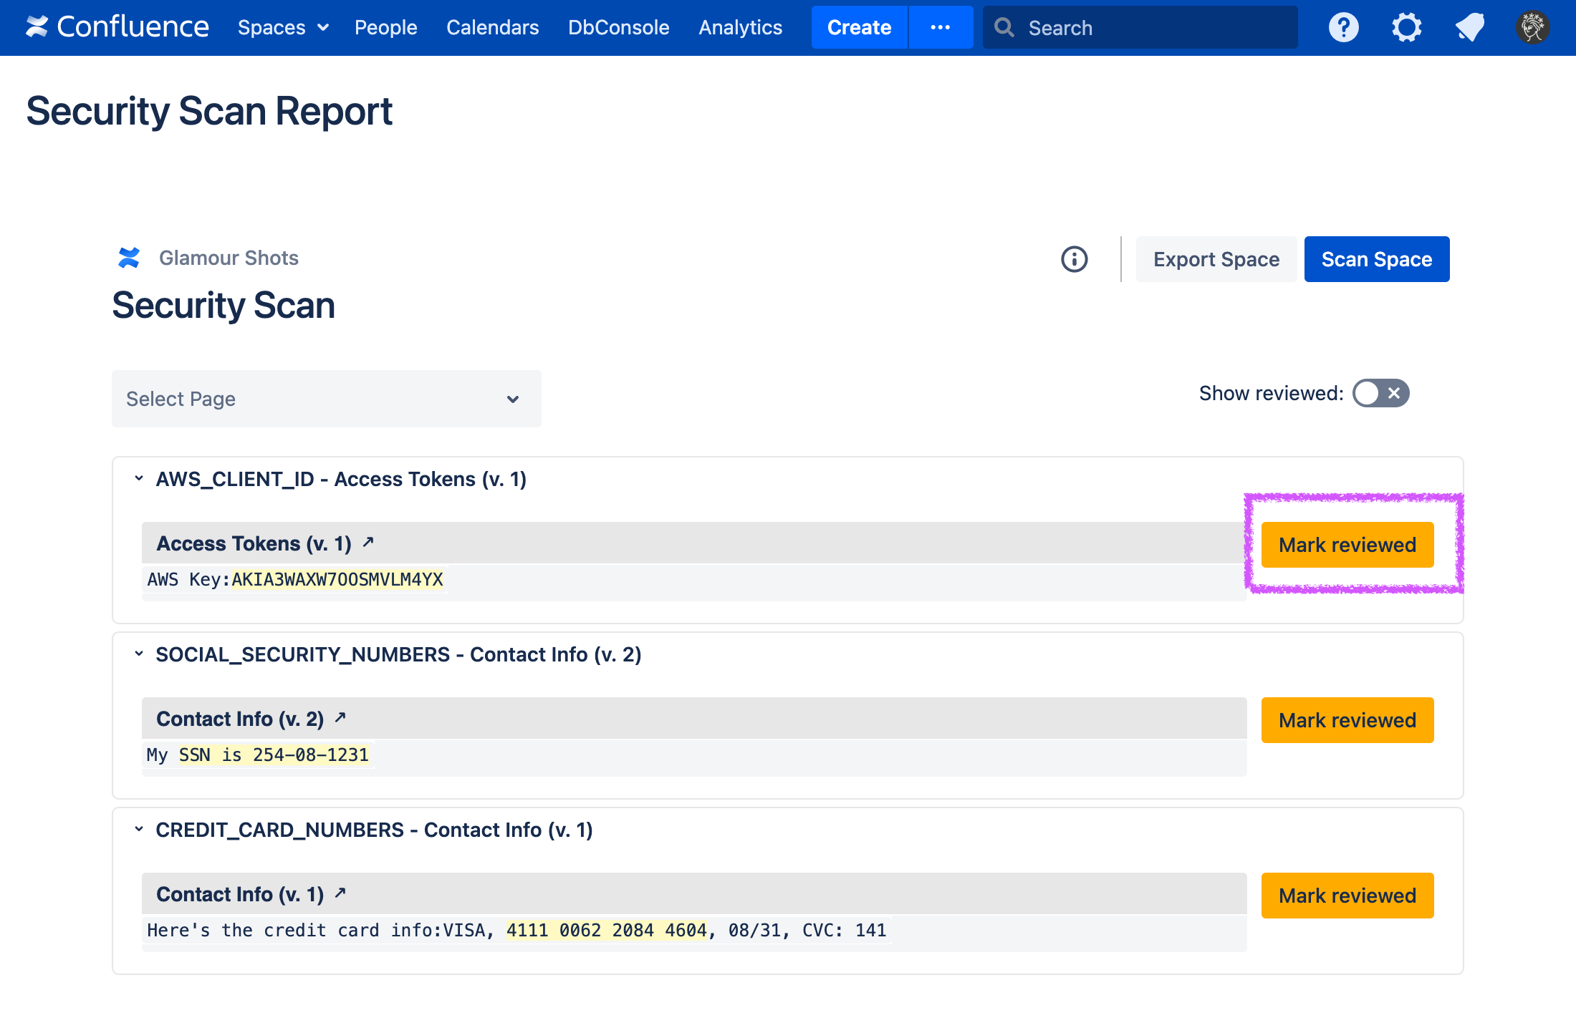
Task: Open the help question mark icon
Action: click(x=1343, y=28)
